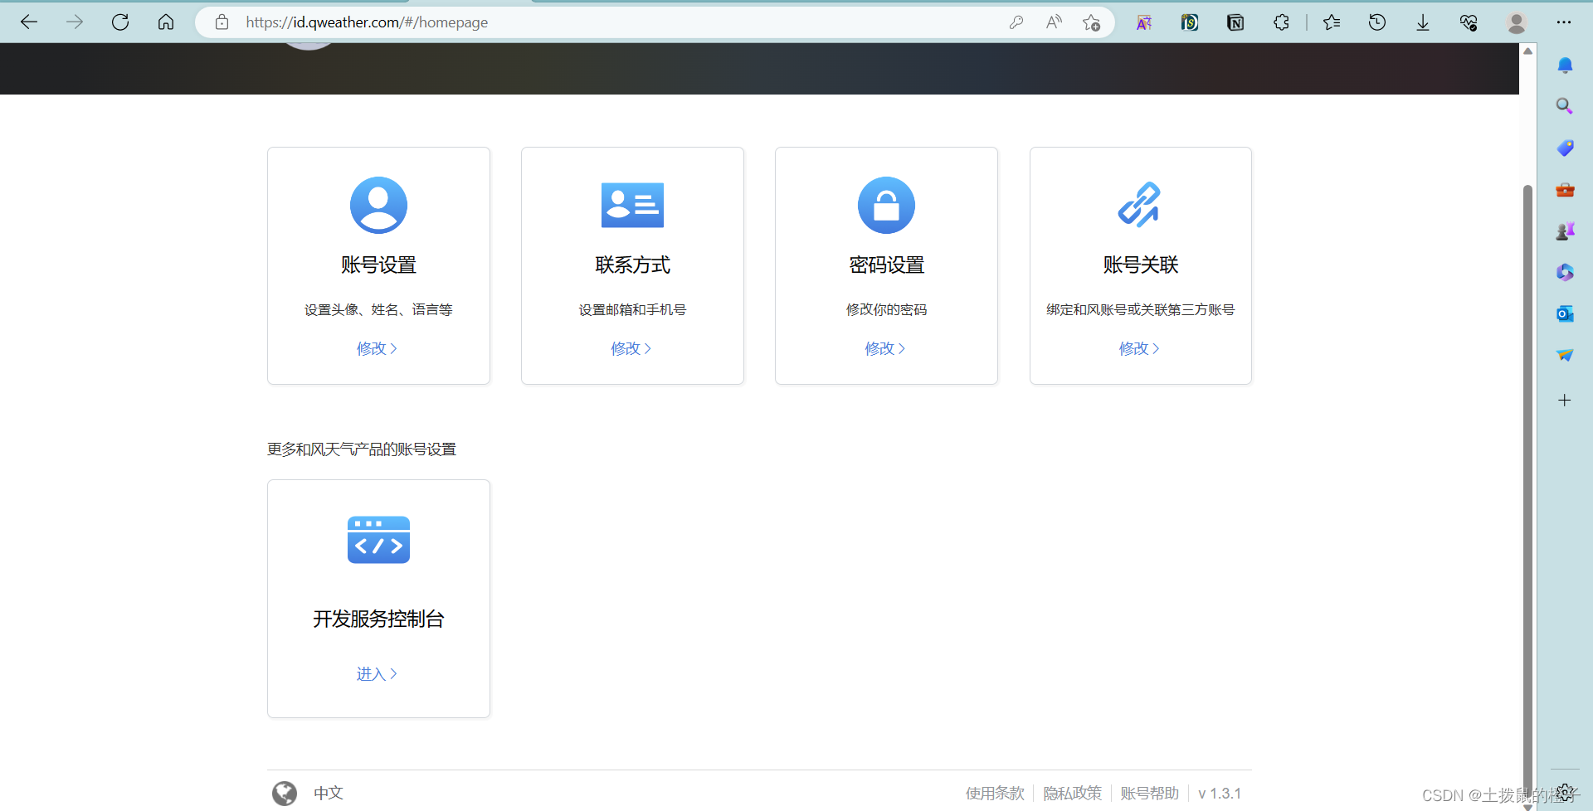Click 绑定和风账号或关联第三方账号 description text
Image resolution: width=1593 pixels, height=811 pixels.
coord(1141,310)
